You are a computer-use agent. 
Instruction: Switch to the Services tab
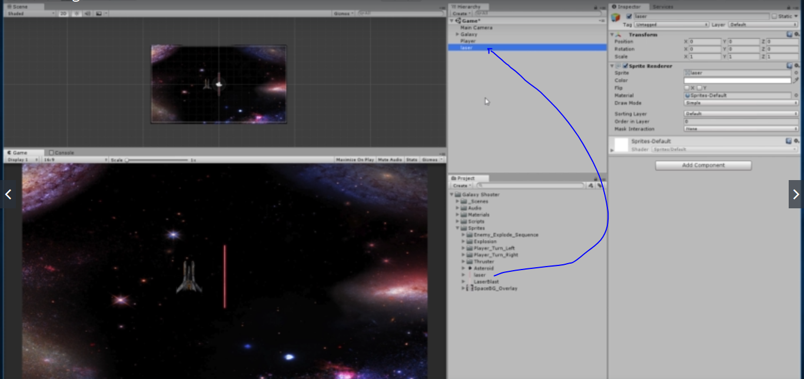point(662,6)
